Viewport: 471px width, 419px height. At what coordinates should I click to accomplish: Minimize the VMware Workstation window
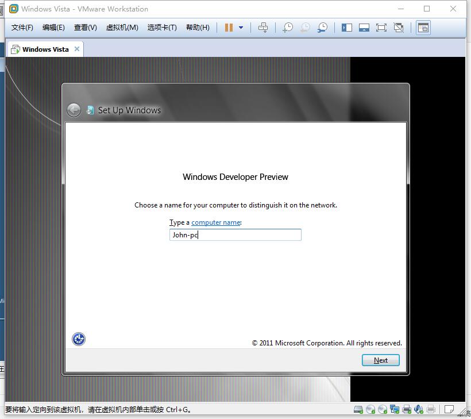(401, 9)
